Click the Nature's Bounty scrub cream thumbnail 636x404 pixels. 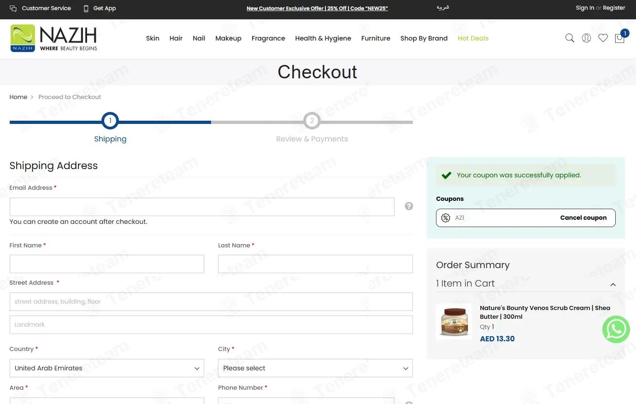454,322
